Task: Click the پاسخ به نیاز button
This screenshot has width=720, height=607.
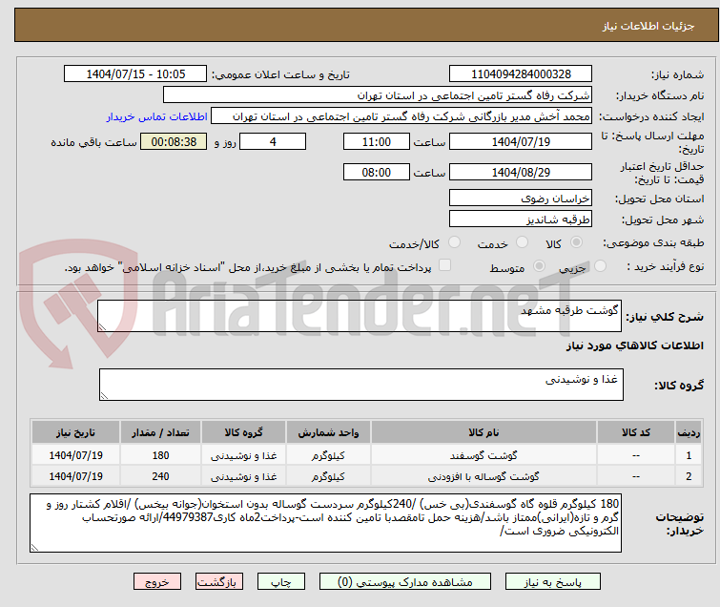Action: pyautogui.click(x=553, y=582)
